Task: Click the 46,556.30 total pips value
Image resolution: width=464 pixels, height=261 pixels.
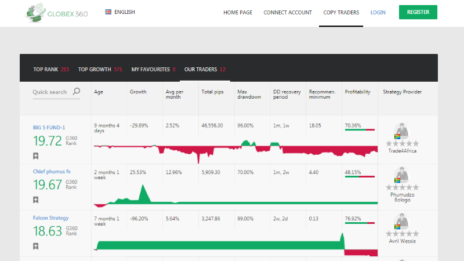Action: pyautogui.click(x=212, y=125)
